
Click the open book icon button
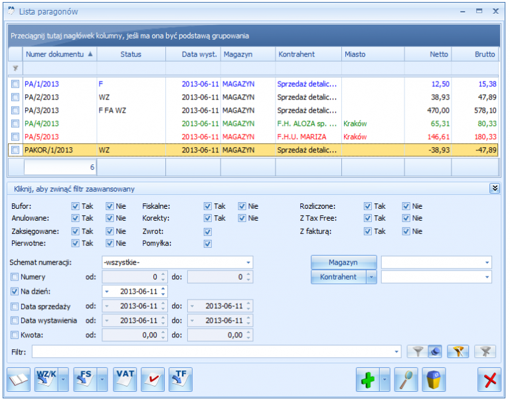click(19, 379)
